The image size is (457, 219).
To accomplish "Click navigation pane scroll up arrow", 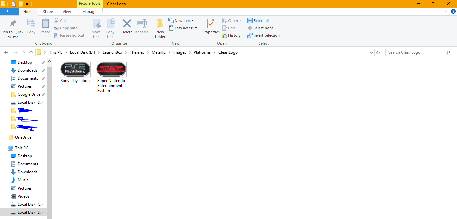I will click(x=50, y=61).
